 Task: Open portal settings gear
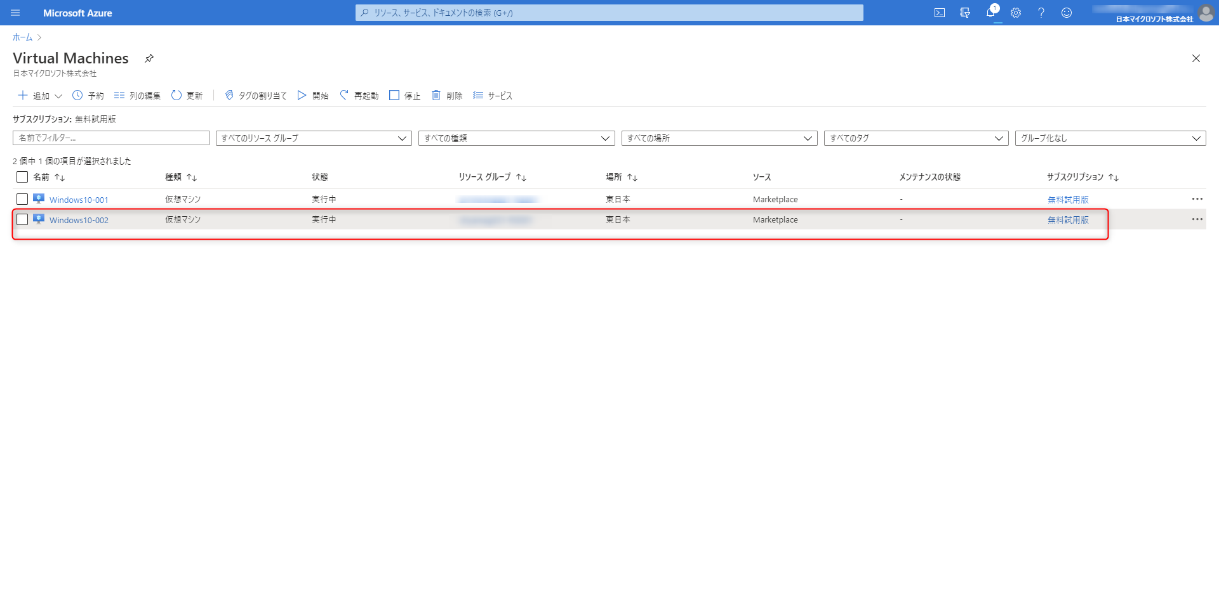point(1016,13)
